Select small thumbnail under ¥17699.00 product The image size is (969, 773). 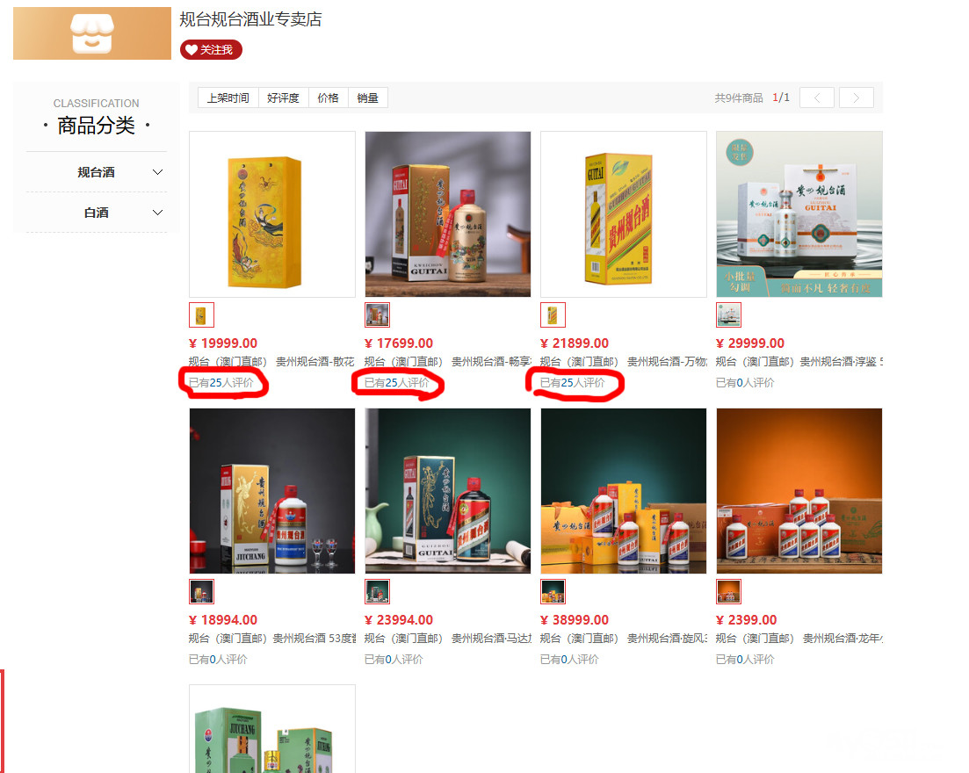377,314
